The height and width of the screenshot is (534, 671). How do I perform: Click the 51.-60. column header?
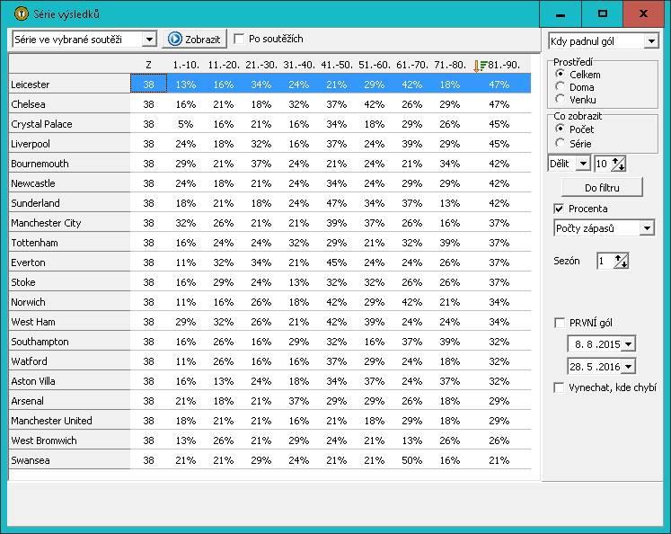tap(374, 65)
